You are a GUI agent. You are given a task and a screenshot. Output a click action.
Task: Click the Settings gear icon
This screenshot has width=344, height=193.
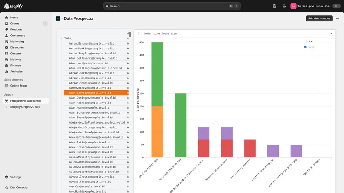[6, 177]
